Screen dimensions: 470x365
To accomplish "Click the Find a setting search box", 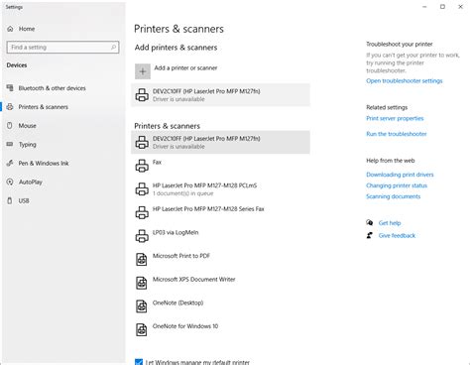I will pyautogui.click(x=62, y=48).
